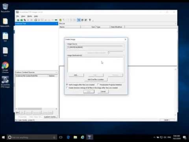Open Image Mounting from the toolbar
The height and width of the screenshot is (142, 189).
pos(25,20)
